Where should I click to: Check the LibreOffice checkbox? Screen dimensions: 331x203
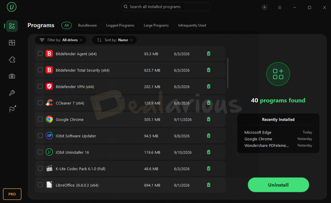tap(40, 185)
